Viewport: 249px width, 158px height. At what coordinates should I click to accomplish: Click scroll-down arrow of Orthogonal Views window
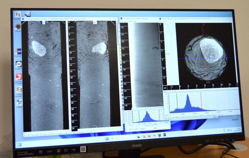[x=122, y=126]
